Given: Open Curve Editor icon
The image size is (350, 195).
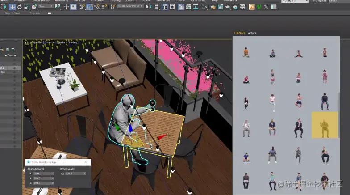Looking at the screenshot, I should pos(188,7).
